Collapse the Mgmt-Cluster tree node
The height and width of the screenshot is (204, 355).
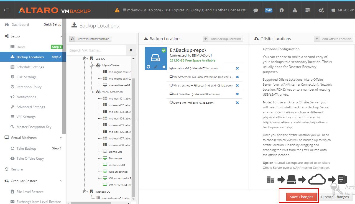92,65
